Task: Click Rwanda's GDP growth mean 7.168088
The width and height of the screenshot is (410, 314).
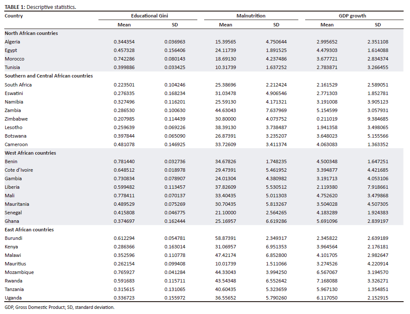Action: tap(327, 281)
